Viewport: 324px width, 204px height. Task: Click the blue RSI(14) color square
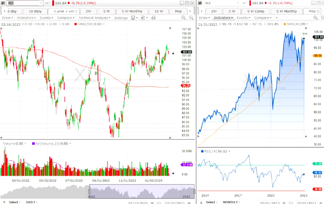click(x=202, y=151)
